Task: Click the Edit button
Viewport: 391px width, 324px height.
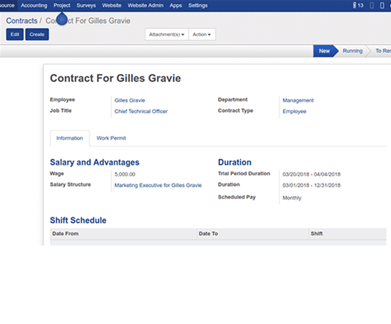Action: click(15, 35)
